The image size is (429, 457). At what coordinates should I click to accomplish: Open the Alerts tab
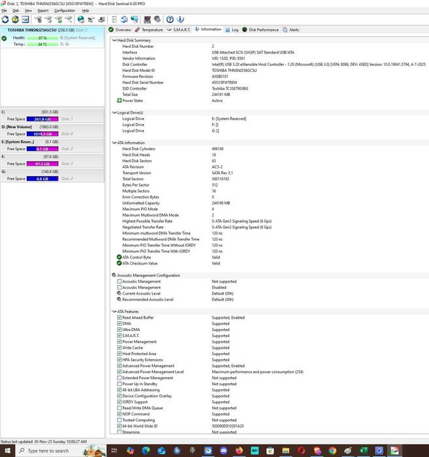[291, 30]
